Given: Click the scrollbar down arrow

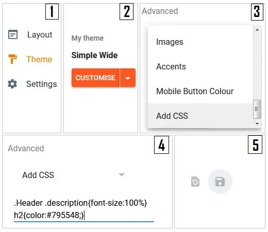Looking at the screenshot, I should pos(257,123).
